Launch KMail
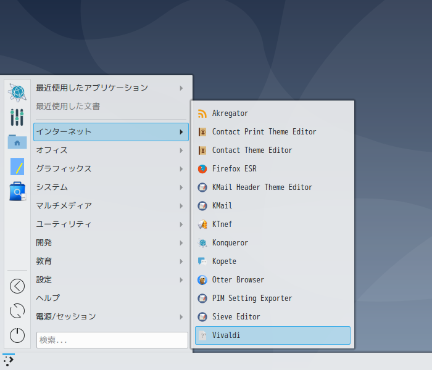 click(x=273, y=206)
